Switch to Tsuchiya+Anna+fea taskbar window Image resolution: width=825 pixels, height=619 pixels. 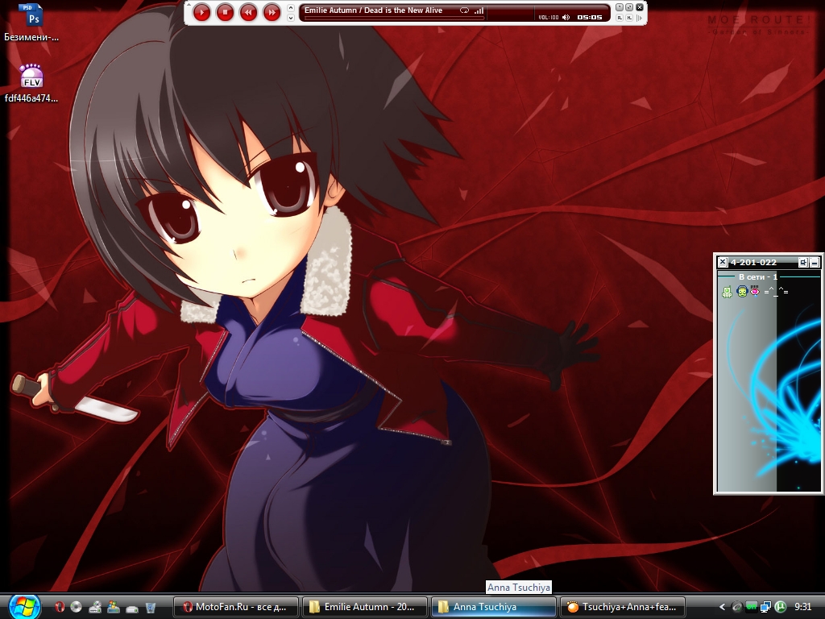tap(623, 607)
